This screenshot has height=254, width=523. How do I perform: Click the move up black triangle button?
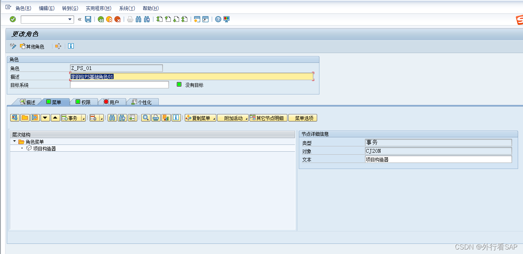click(55, 118)
